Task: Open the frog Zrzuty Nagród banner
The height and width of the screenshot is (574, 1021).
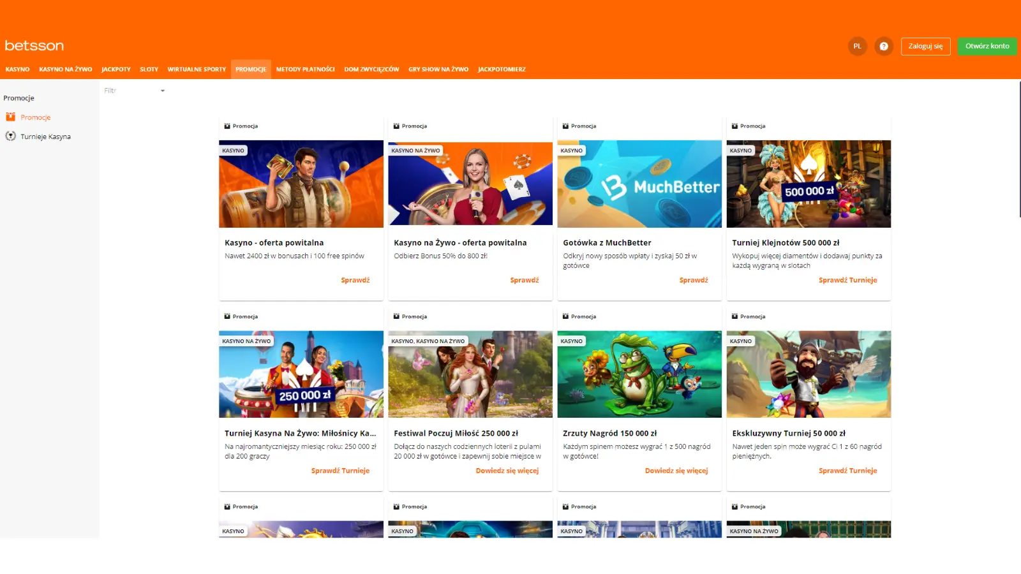Action: (x=639, y=374)
